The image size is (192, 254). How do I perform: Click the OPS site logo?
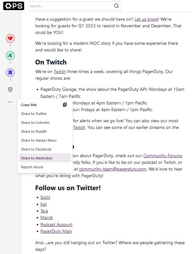[x=14, y=6]
